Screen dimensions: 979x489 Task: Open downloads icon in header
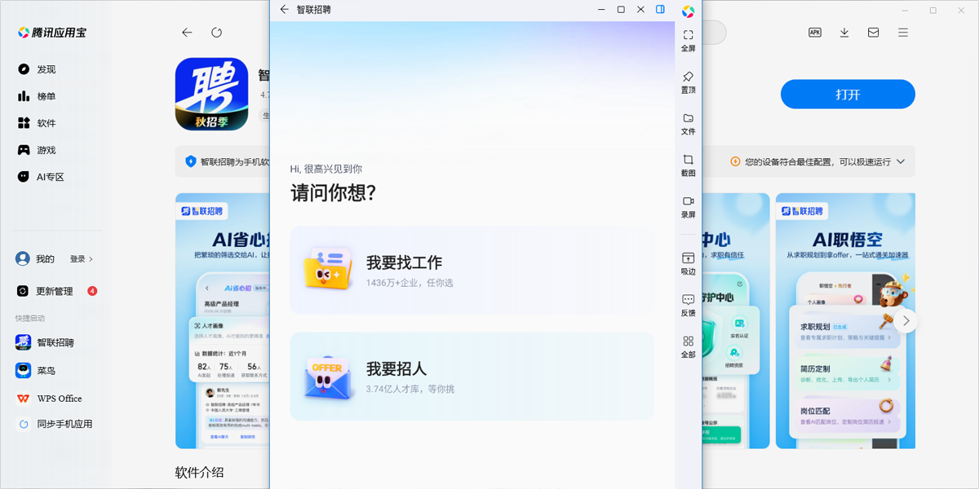pos(844,33)
